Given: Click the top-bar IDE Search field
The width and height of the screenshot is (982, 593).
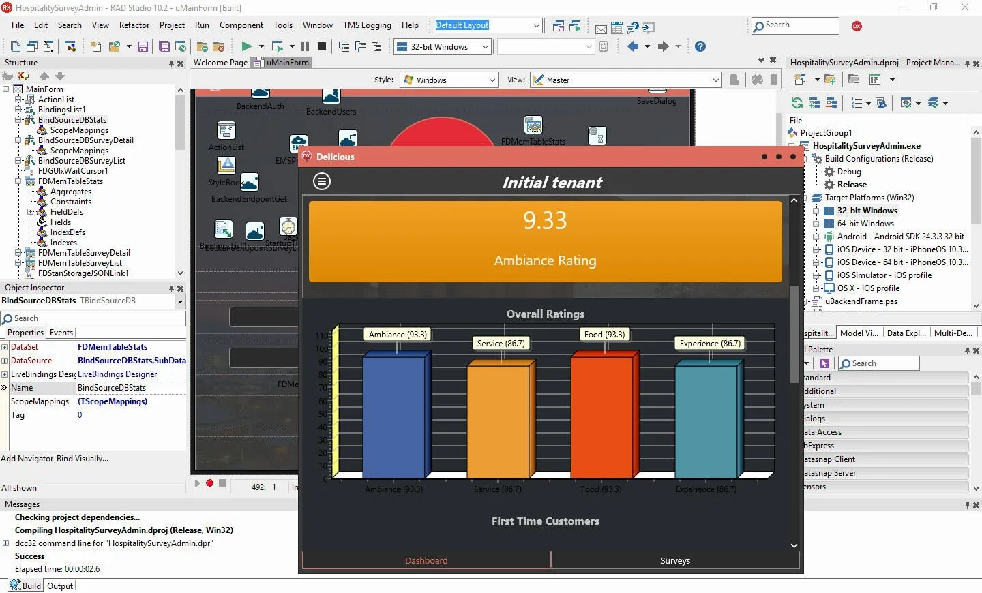Looking at the screenshot, I should click(x=795, y=25).
